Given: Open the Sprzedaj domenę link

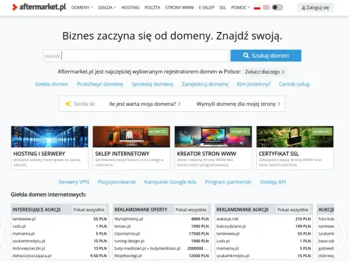Looking at the screenshot, I should (152, 84).
